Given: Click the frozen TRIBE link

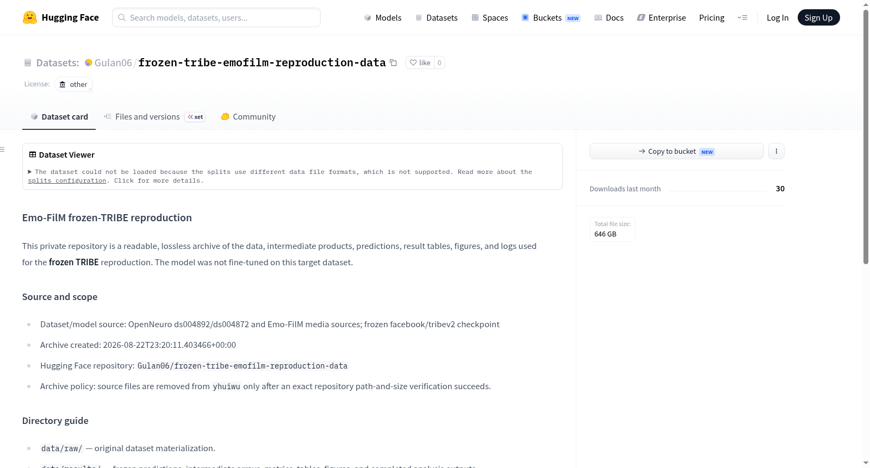Looking at the screenshot, I should pos(74,262).
